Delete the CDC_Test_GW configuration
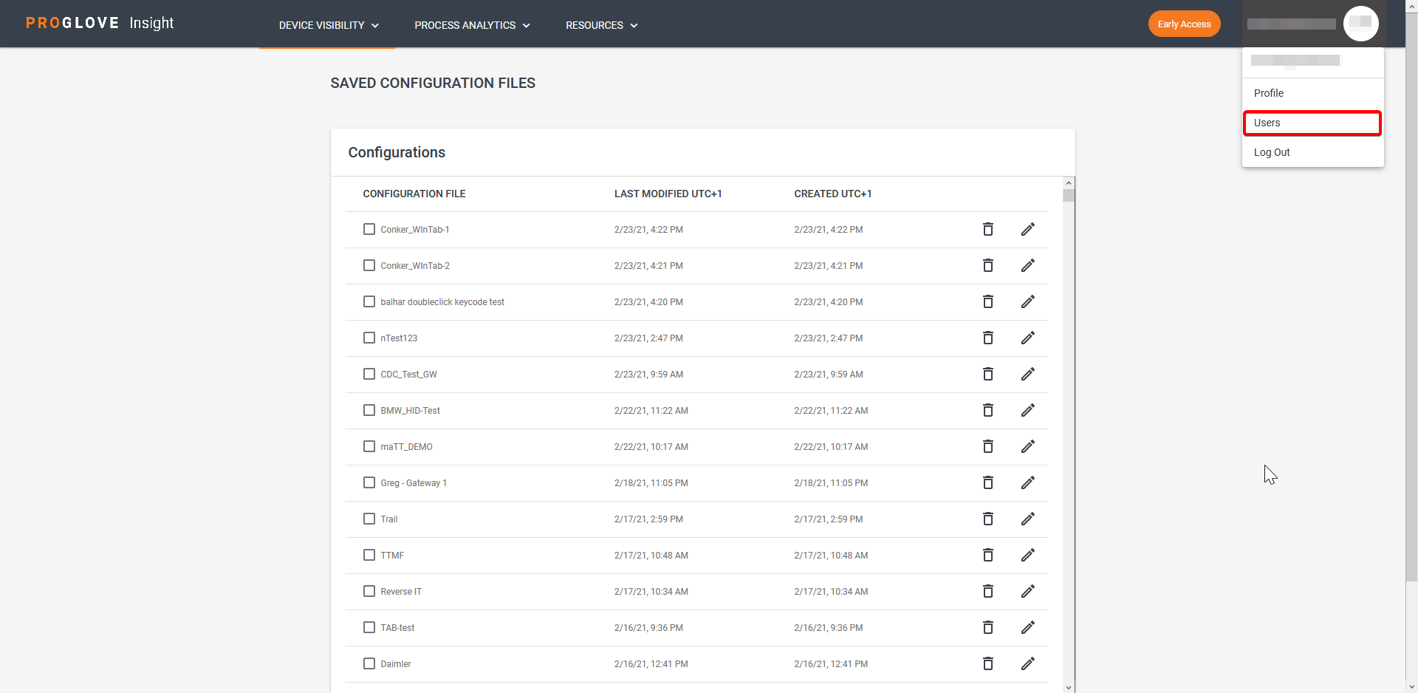 click(987, 374)
